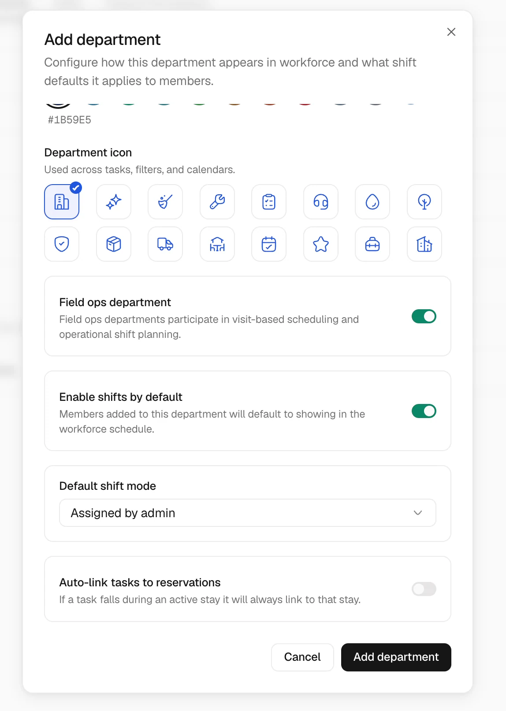Select the city buildings icon

pos(424,244)
